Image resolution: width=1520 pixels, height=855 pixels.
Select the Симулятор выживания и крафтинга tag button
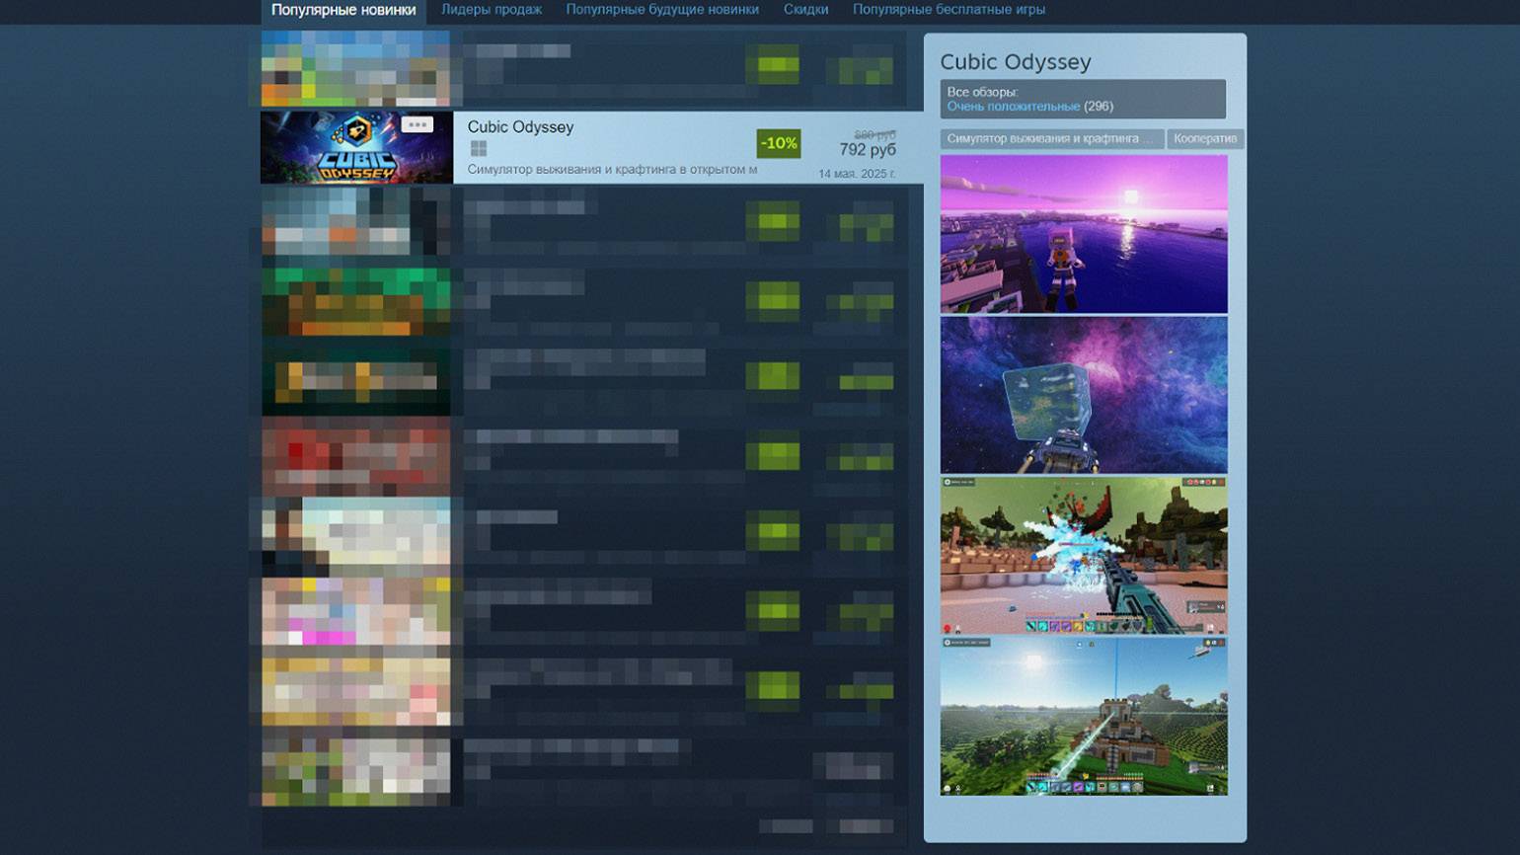[1052, 139]
